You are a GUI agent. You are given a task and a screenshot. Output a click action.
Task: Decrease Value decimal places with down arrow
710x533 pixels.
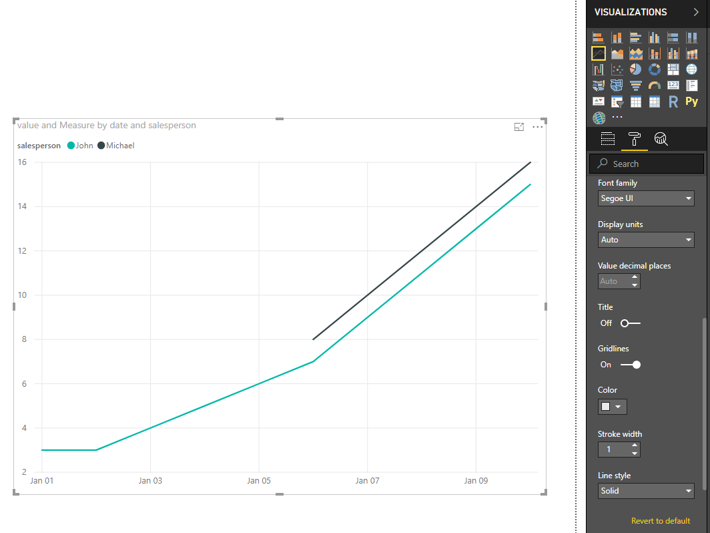pyautogui.click(x=635, y=285)
